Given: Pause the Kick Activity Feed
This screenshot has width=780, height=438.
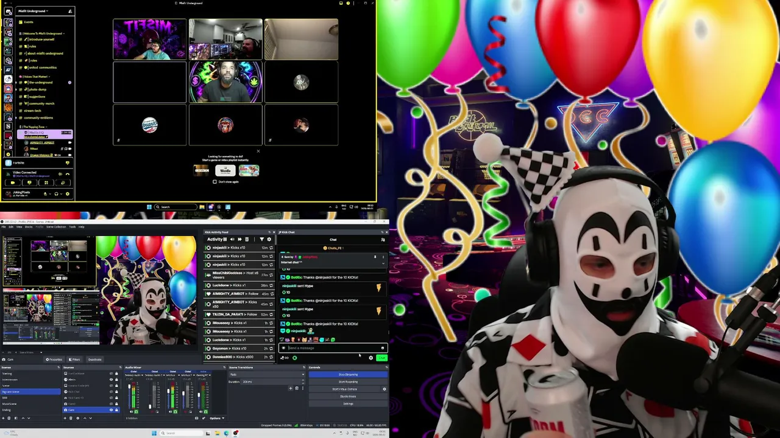Looking at the screenshot, I should [225, 239].
